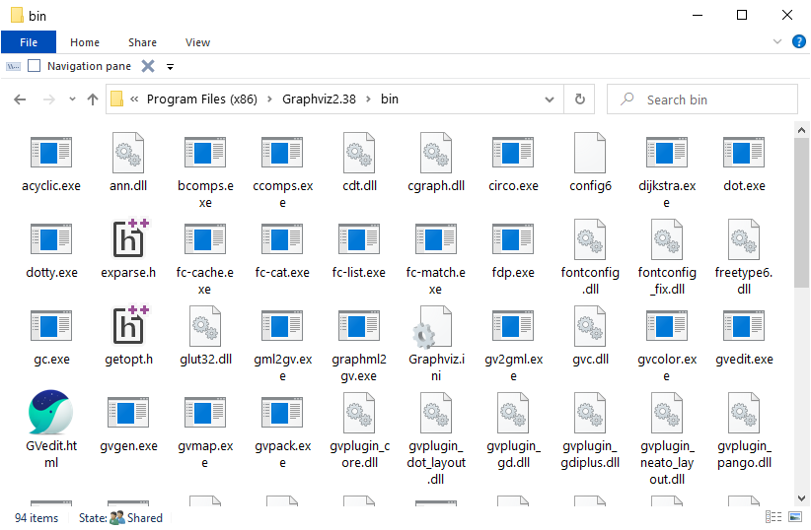Click in the Search bin field

[702, 99]
